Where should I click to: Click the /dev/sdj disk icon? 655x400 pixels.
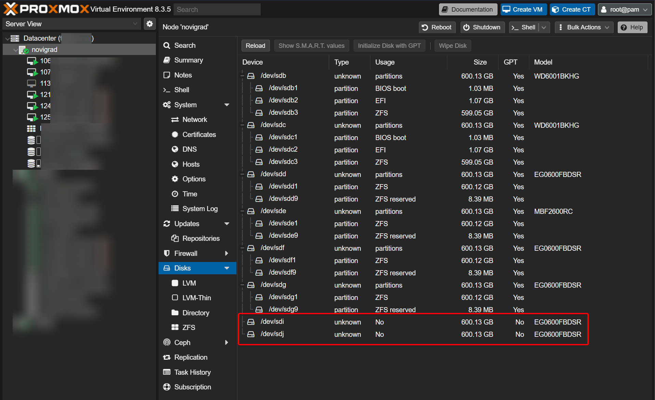pyautogui.click(x=251, y=334)
